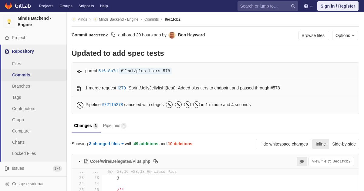Click the GitLab fox logo

point(8,6)
